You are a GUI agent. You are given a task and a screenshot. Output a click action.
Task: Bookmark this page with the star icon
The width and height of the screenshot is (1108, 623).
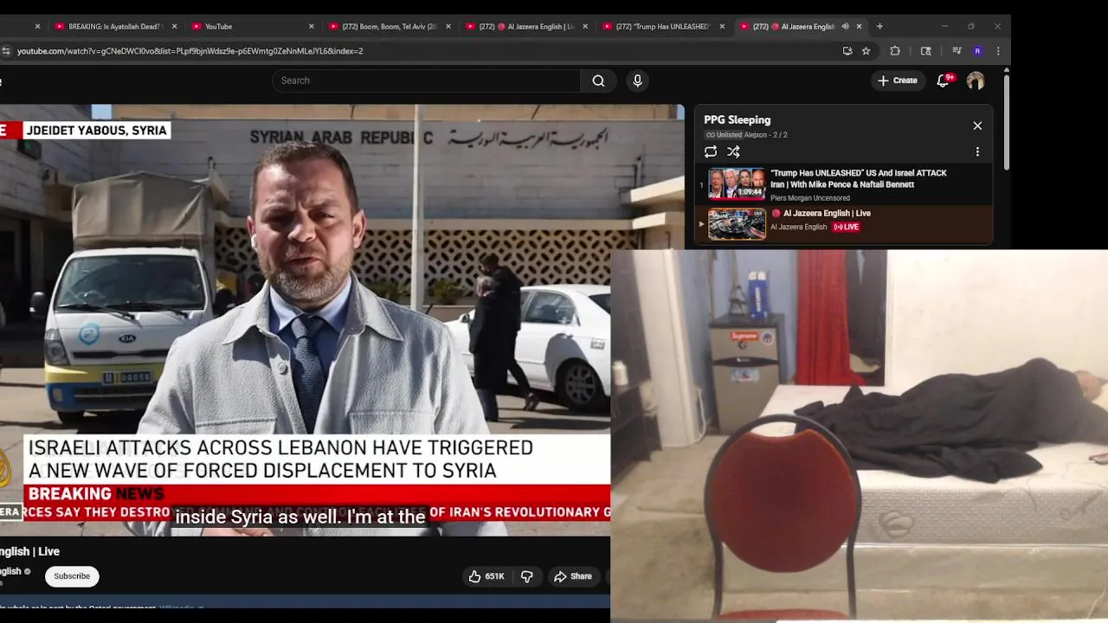pyautogui.click(x=866, y=51)
